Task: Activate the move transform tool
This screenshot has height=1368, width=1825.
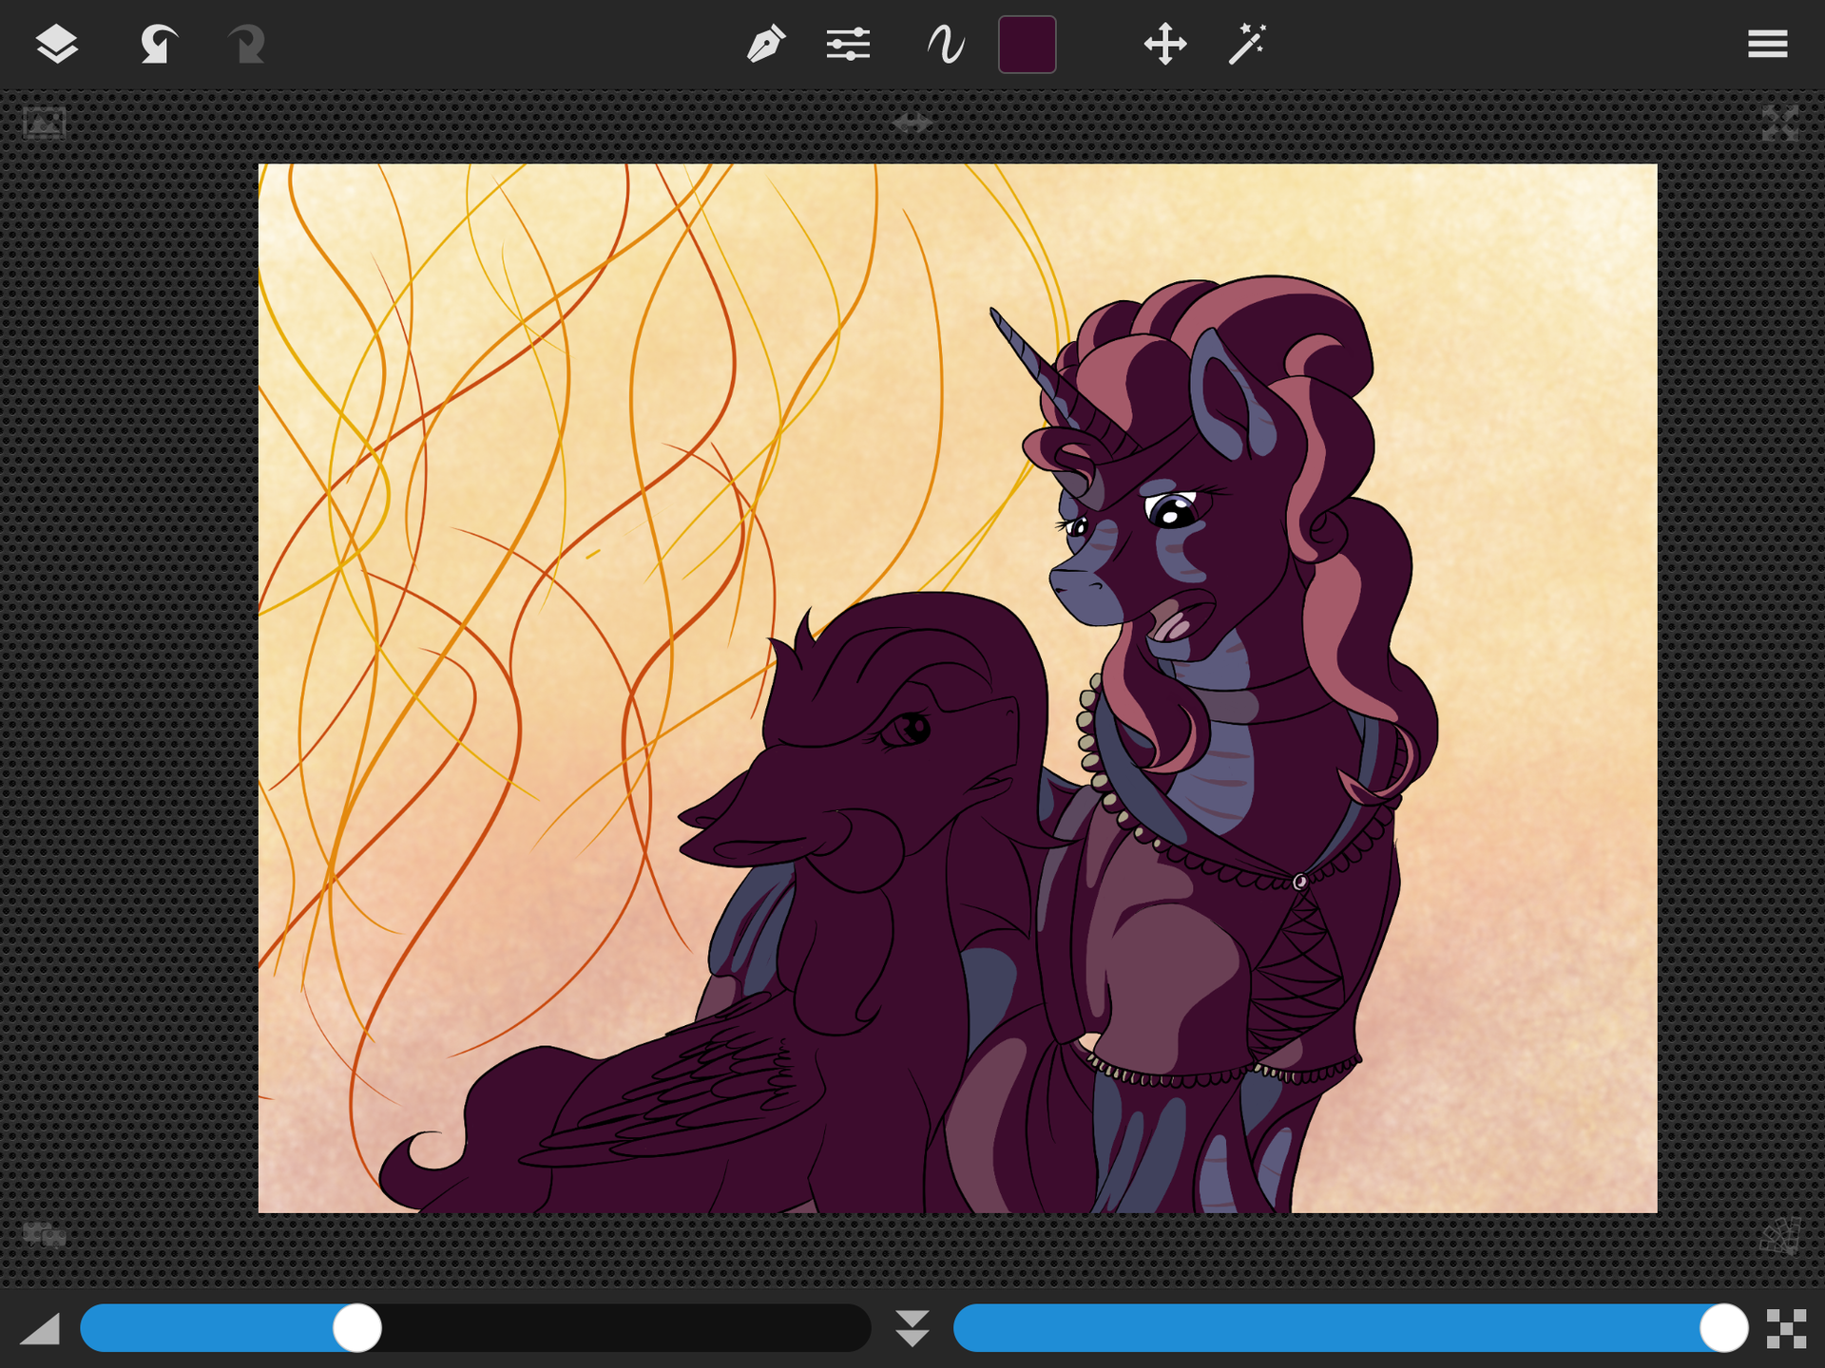Action: 1165,45
